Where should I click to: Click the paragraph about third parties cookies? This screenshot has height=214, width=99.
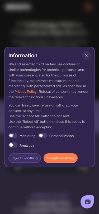click(49, 81)
